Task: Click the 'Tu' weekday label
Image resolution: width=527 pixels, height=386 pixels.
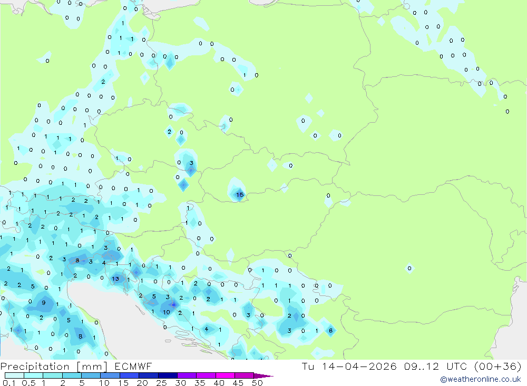Action: click(308, 366)
